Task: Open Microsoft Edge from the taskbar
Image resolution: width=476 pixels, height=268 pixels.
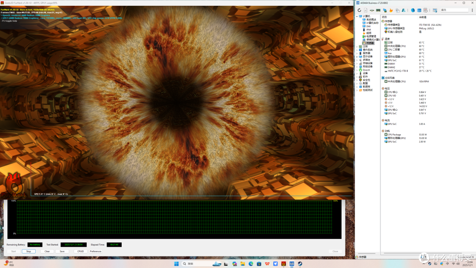Action: (251, 264)
